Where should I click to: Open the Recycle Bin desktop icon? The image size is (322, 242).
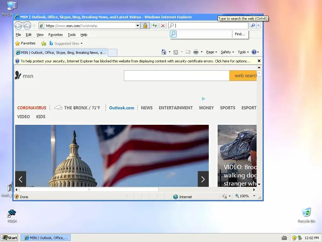pyautogui.click(x=306, y=215)
